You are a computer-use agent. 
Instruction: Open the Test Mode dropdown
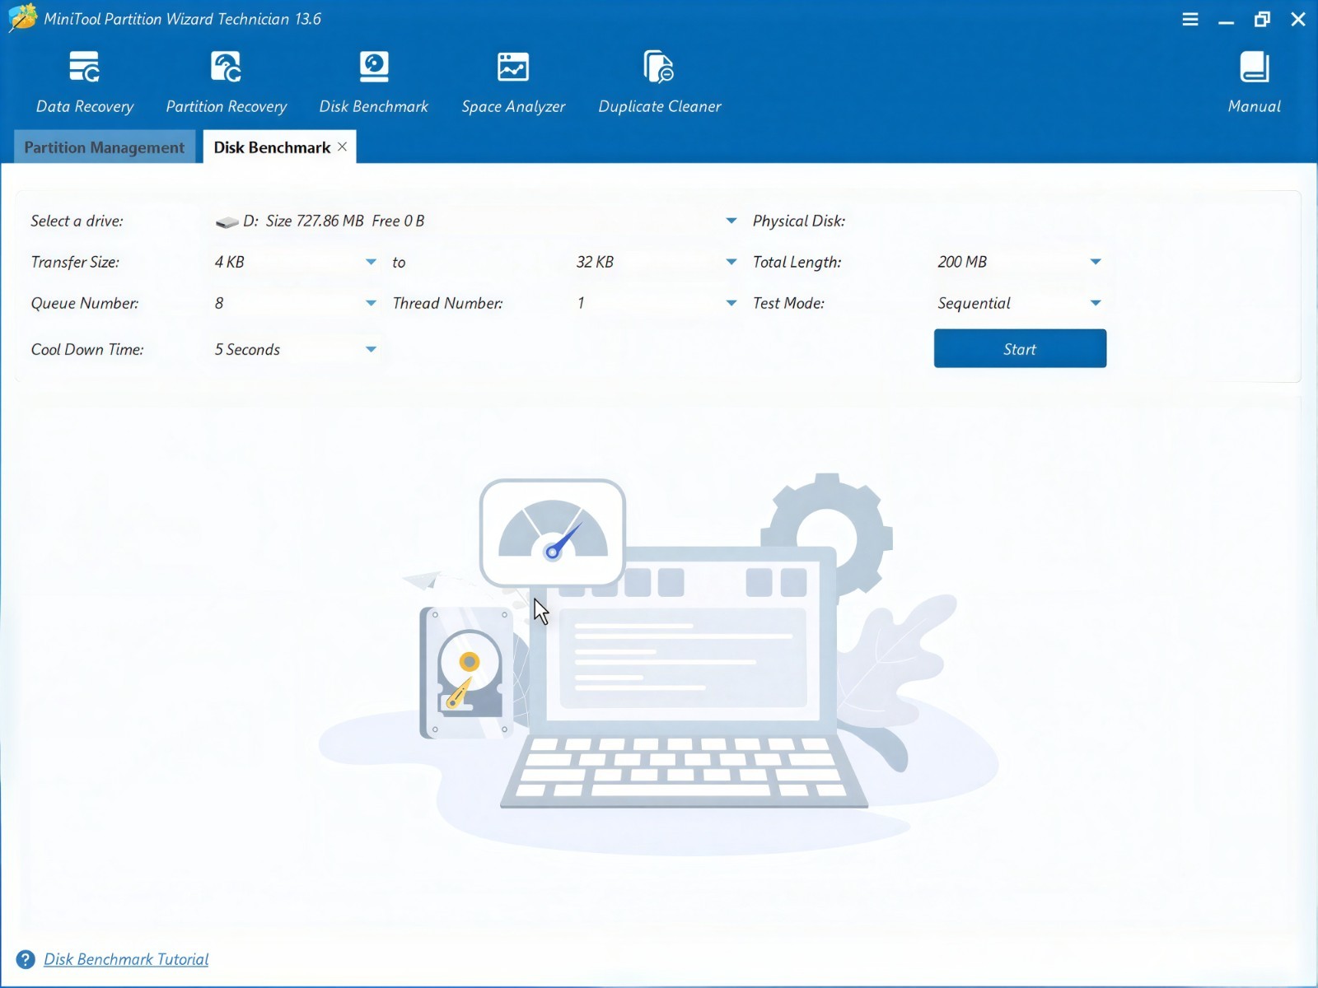click(x=1096, y=303)
